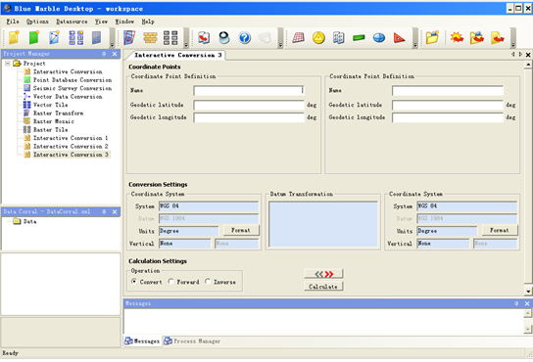Click the Messages panel scrollbar down arrow
This screenshot has height=362, width=533.
(x=527, y=329)
